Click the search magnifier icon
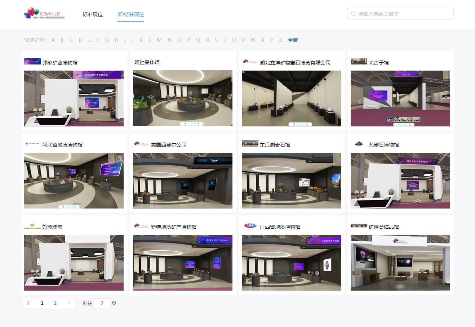This screenshot has width=475, height=327. pos(354,14)
